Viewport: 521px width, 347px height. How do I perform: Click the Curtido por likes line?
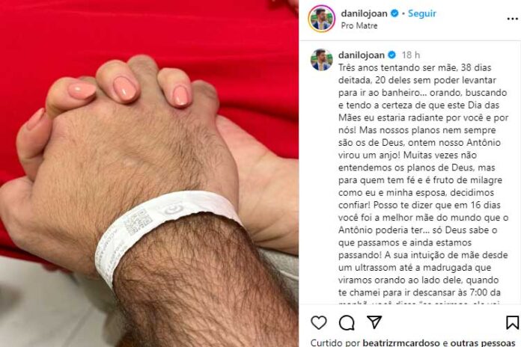413,343
